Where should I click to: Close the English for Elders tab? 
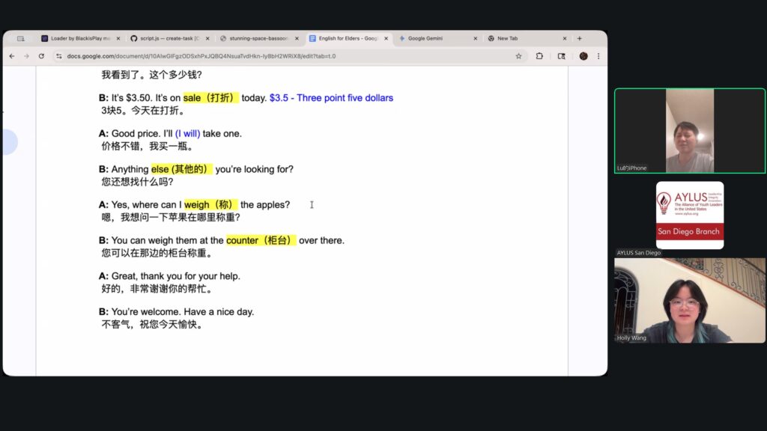pos(386,38)
